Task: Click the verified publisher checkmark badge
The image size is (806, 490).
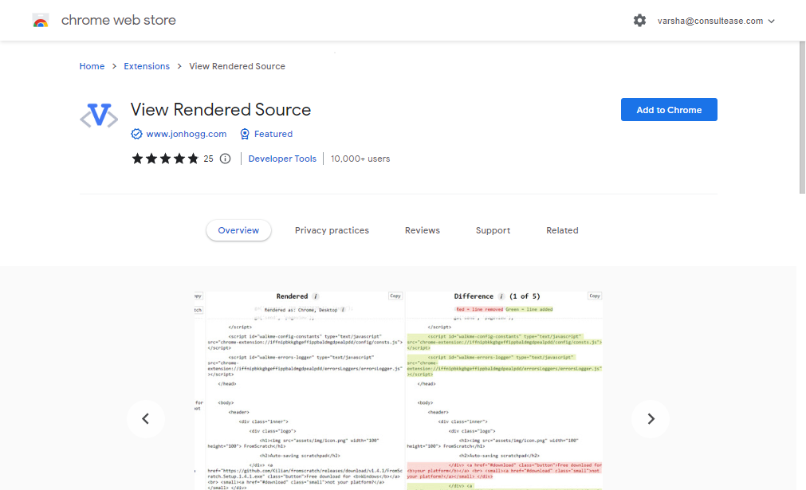Action: pyautogui.click(x=136, y=134)
